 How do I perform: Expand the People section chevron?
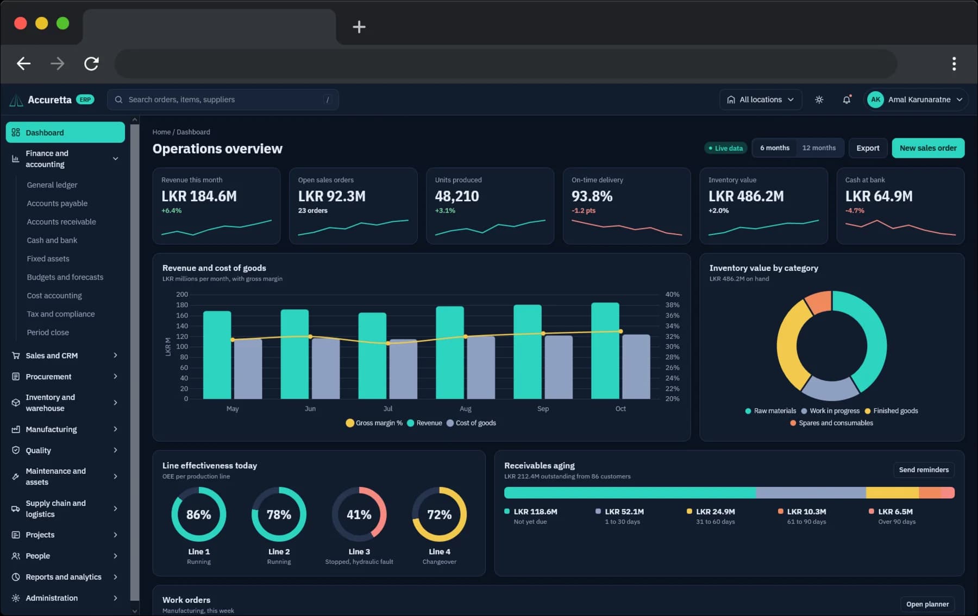[x=115, y=556]
